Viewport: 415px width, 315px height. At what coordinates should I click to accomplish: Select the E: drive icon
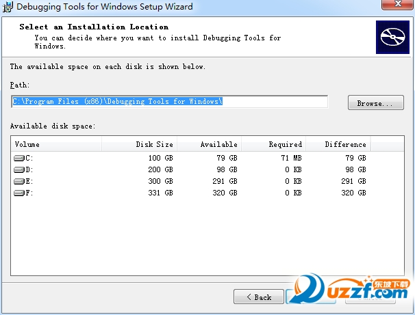coord(19,181)
